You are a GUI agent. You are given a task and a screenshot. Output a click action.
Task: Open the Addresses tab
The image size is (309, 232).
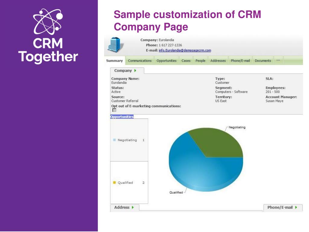click(x=218, y=60)
